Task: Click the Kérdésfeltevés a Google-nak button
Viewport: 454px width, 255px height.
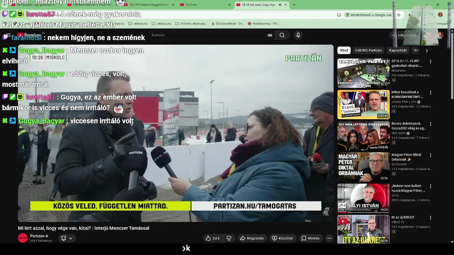Action: click(x=369, y=15)
